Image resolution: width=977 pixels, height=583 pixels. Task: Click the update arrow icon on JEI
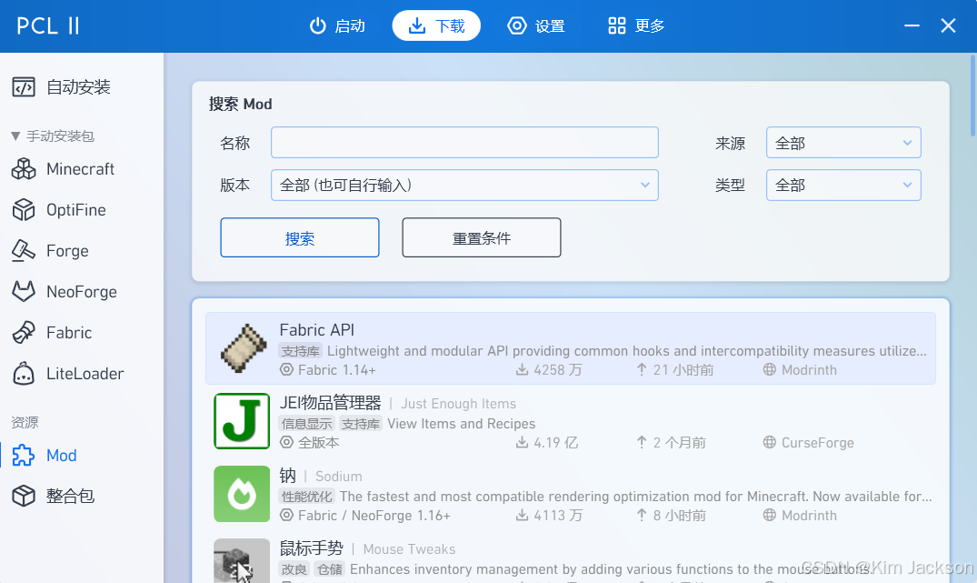click(x=642, y=443)
